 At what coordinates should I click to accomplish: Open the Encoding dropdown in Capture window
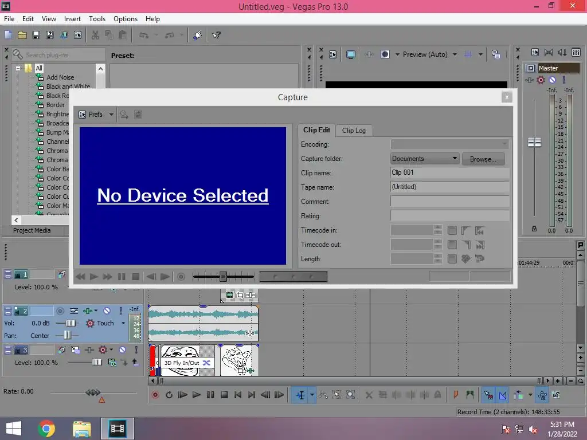click(x=449, y=144)
